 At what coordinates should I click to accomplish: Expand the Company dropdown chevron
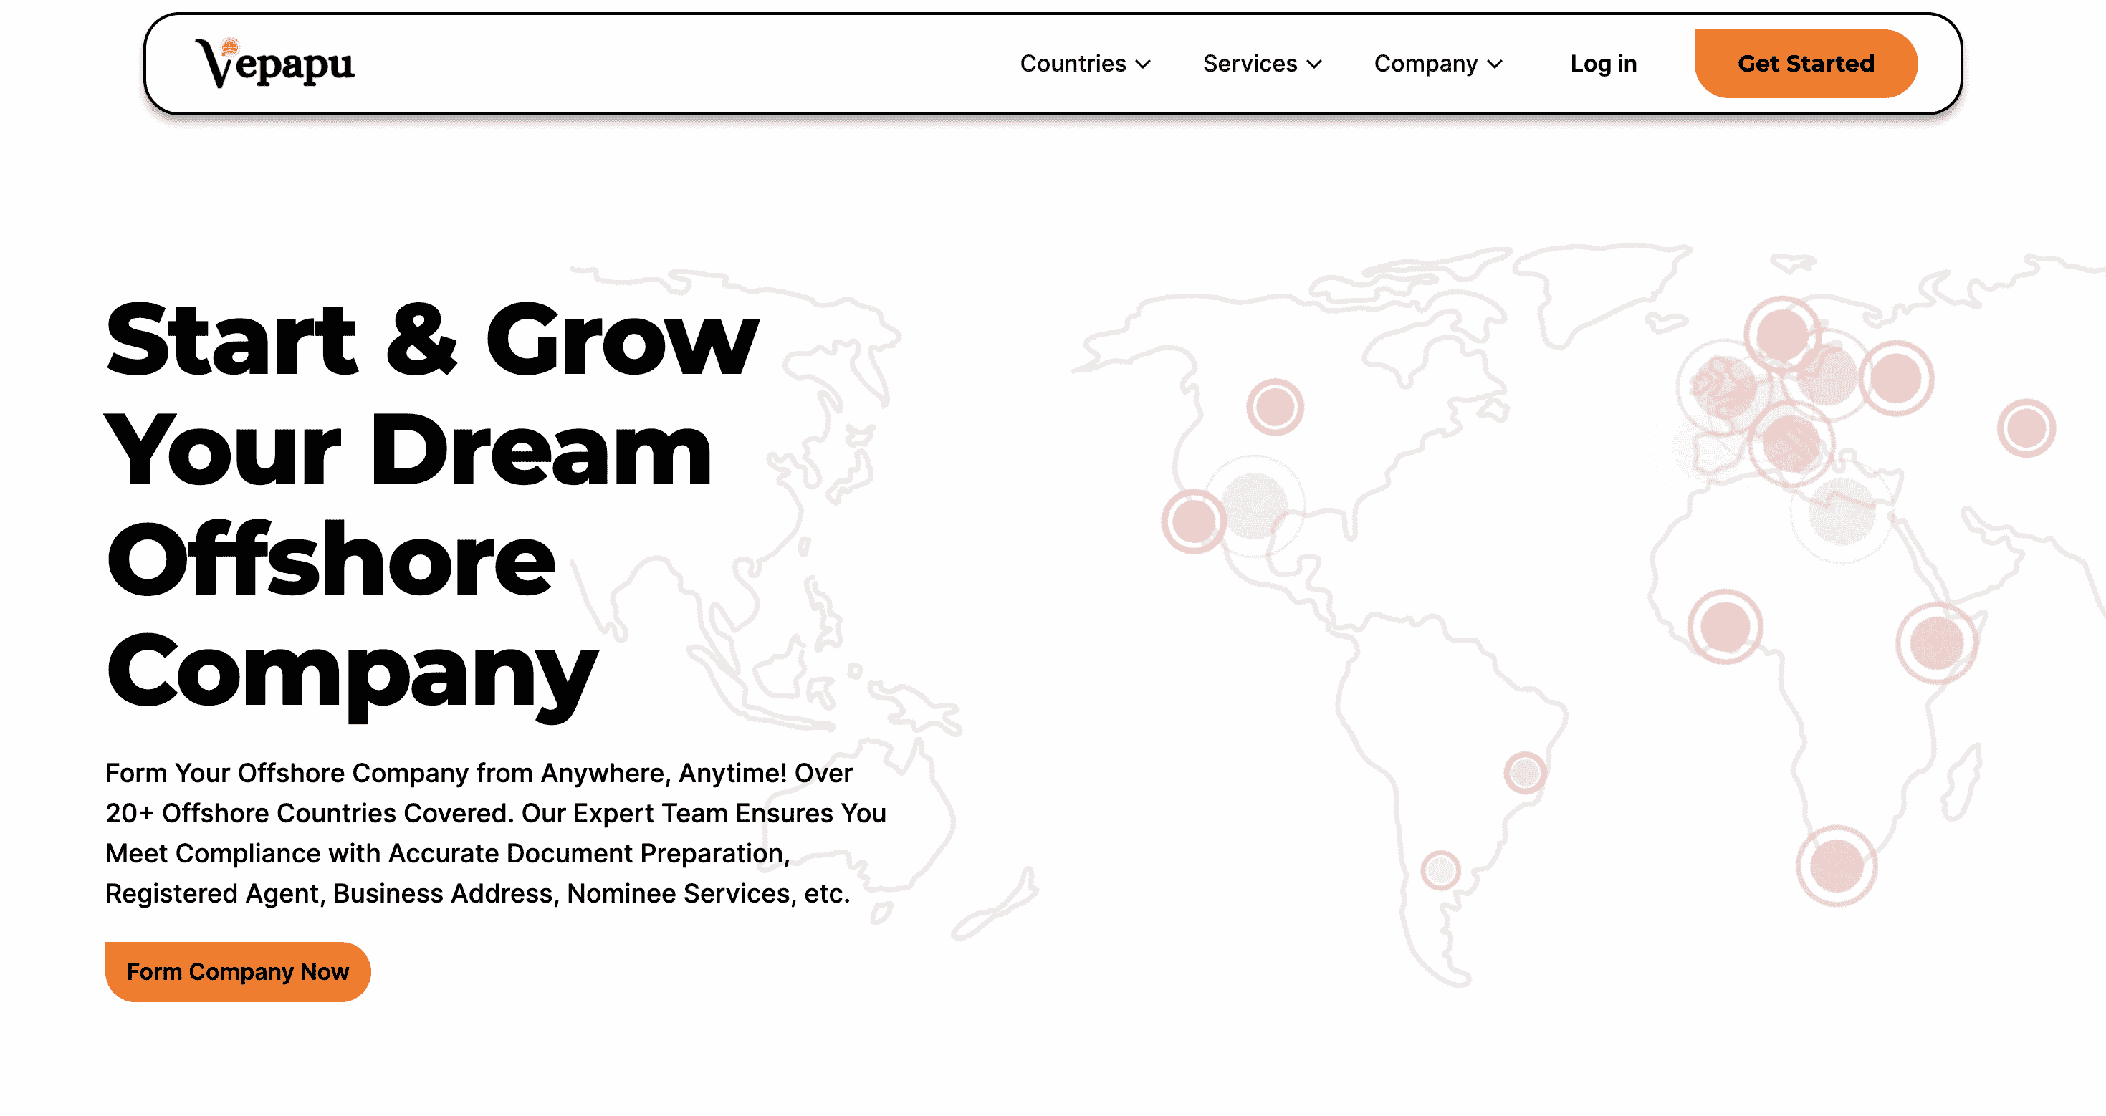tap(1495, 64)
